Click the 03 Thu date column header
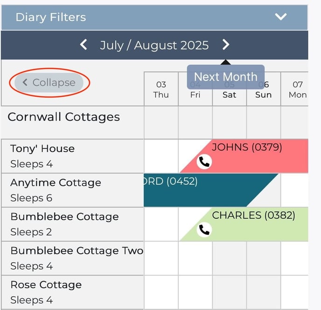Viewport: 321px width, 310px height. pos(161,89)
